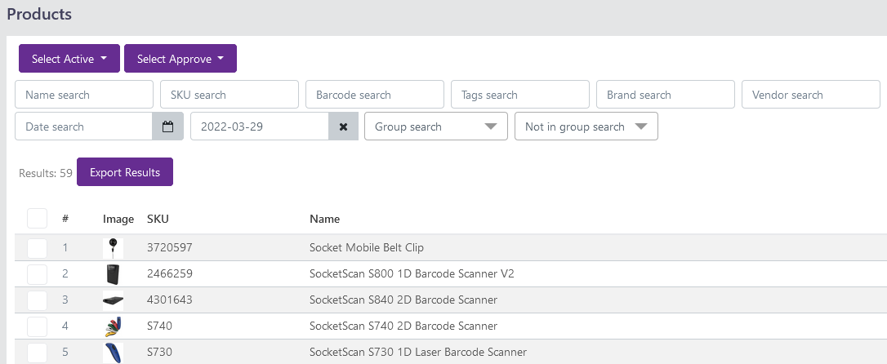
Task: Check the row with SKU S740
Action: point(38,326)
